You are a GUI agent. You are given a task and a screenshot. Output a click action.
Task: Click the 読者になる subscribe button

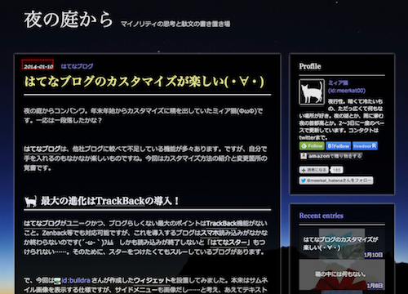314,170
